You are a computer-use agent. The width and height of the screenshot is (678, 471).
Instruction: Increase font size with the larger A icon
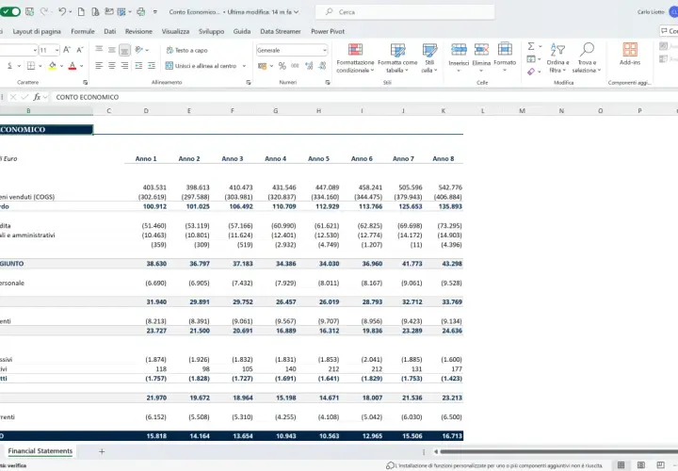point(67,50)
